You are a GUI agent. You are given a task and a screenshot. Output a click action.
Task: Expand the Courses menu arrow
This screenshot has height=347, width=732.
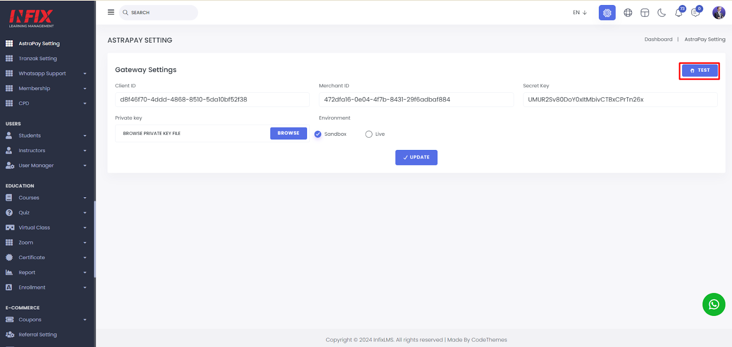coord(85,198)
